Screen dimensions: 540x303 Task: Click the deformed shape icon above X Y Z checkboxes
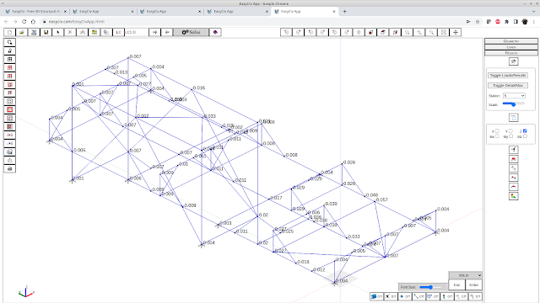point(514,118)
